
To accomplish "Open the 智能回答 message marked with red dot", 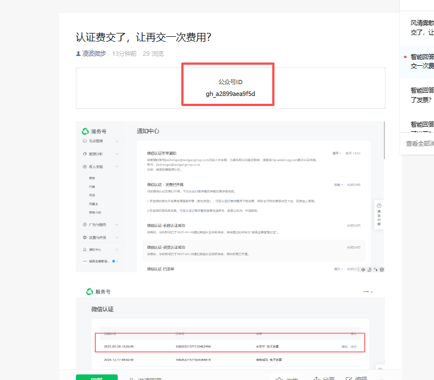I will pyautogui.click(x=417, y=61).
